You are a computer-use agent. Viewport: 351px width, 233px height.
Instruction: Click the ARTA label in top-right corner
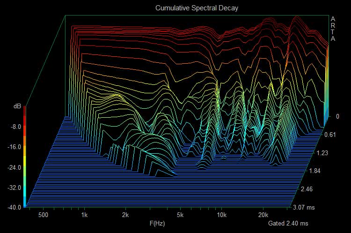tap(333, 29)
